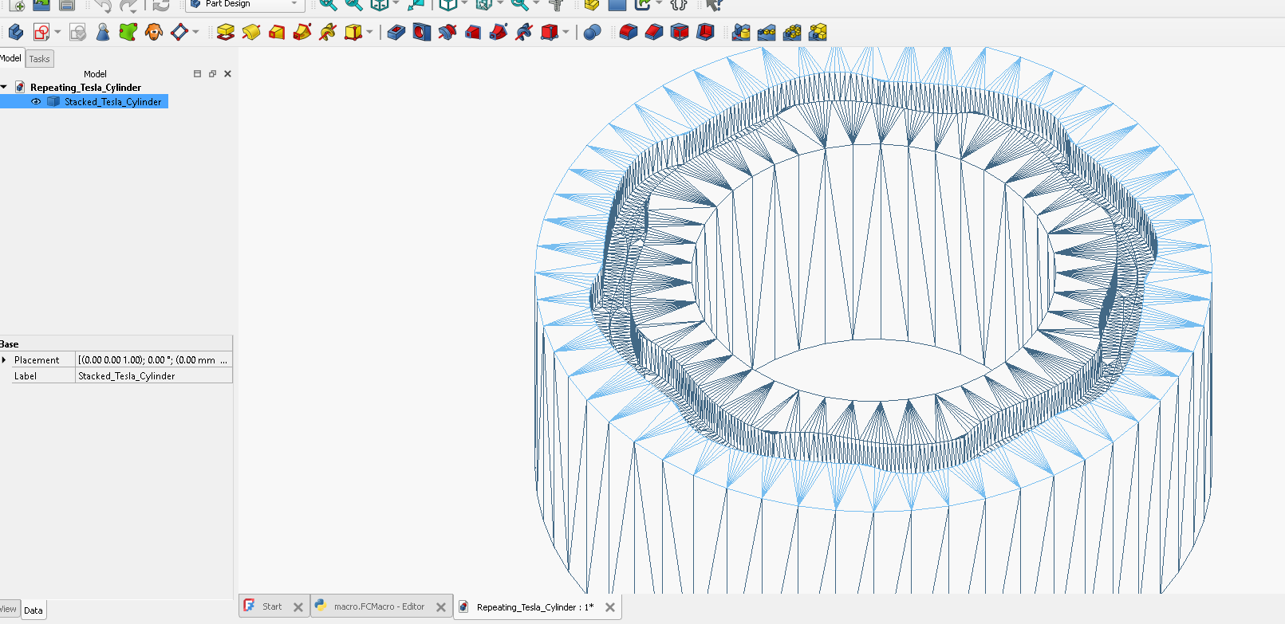This screenshot has width=1285, height=624.
Task: Click the Hole tool icon
Action: point(422,33)
